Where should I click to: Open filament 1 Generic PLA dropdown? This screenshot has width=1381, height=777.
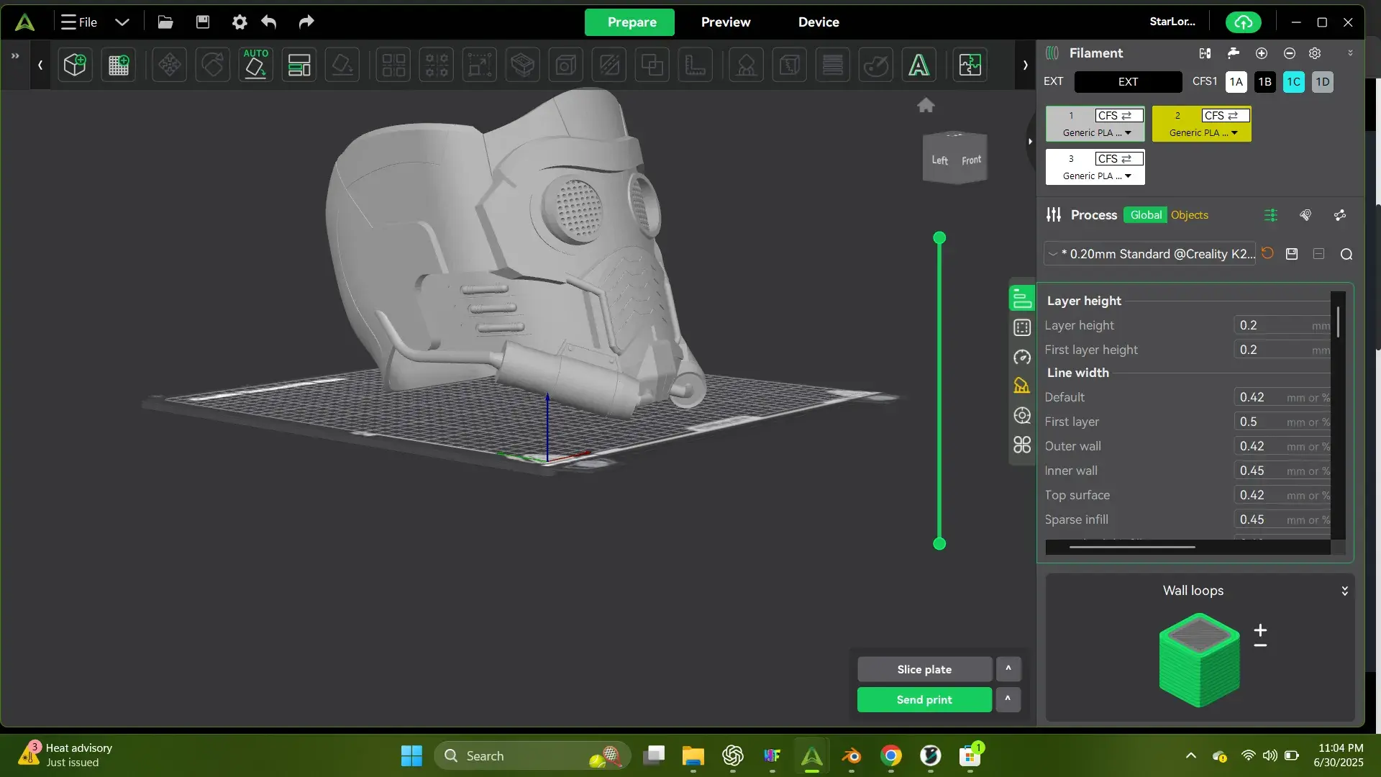pyautogui.click(x=1097, y=133)
